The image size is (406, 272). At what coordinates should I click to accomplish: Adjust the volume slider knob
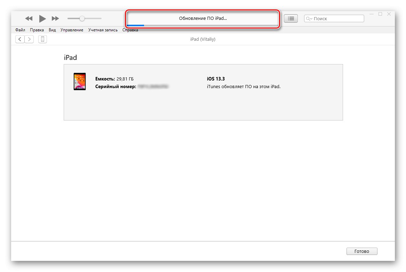[x=82, y=18]
